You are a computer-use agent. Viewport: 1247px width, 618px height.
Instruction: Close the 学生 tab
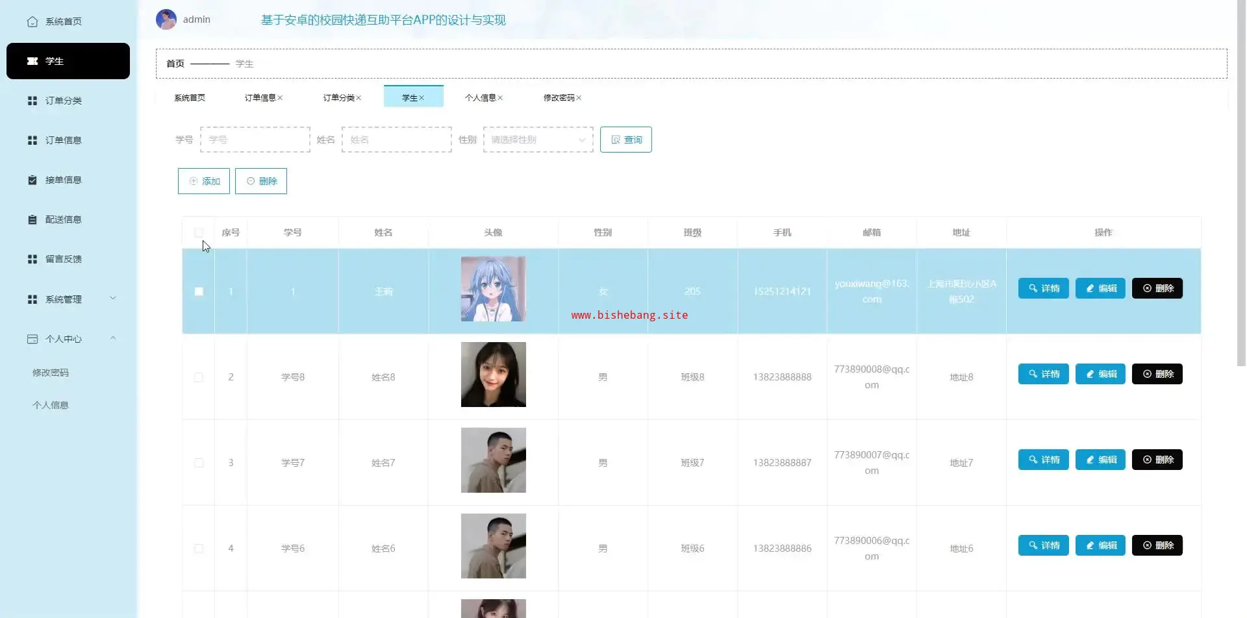(x=422, y=97)
